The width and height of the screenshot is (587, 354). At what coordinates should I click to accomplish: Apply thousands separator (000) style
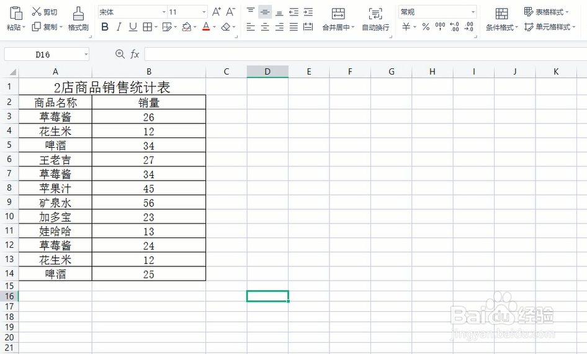click(441, 27)
